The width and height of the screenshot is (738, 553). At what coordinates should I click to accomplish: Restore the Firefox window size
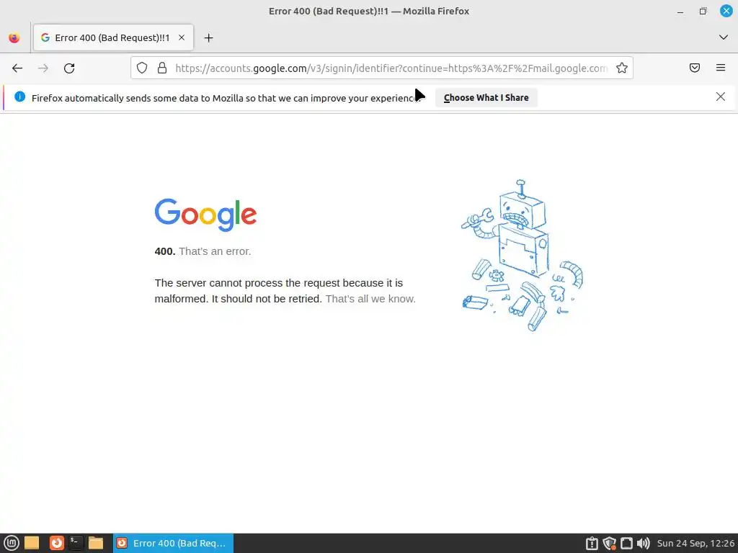703,11
